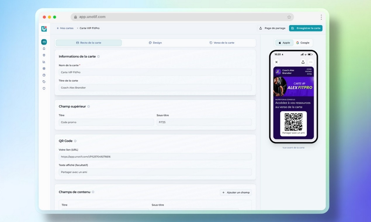
Task: Select the cards icon in the sidebar
Action: 44,41
